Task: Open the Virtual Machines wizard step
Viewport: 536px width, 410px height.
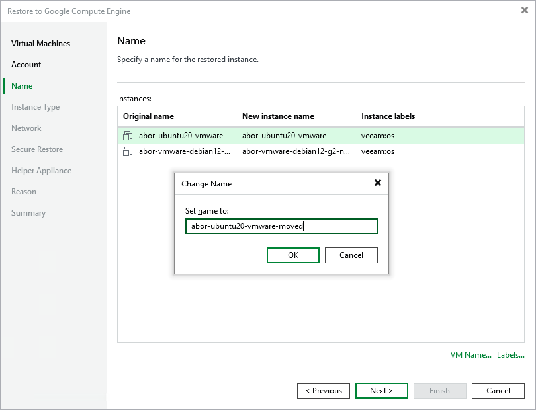Action: 40,44
